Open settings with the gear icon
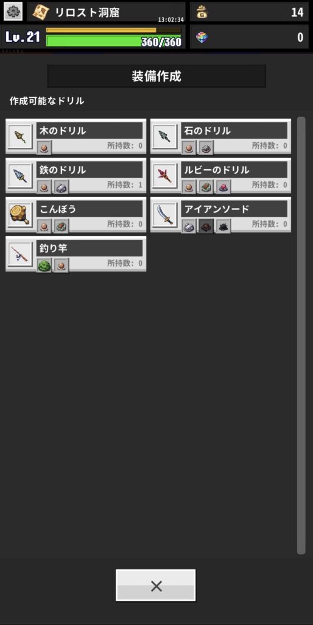This screenshot has height=625, width=313. coord(13,12)
